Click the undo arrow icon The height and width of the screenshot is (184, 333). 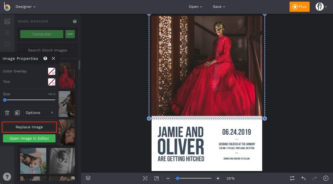[303, 178]
